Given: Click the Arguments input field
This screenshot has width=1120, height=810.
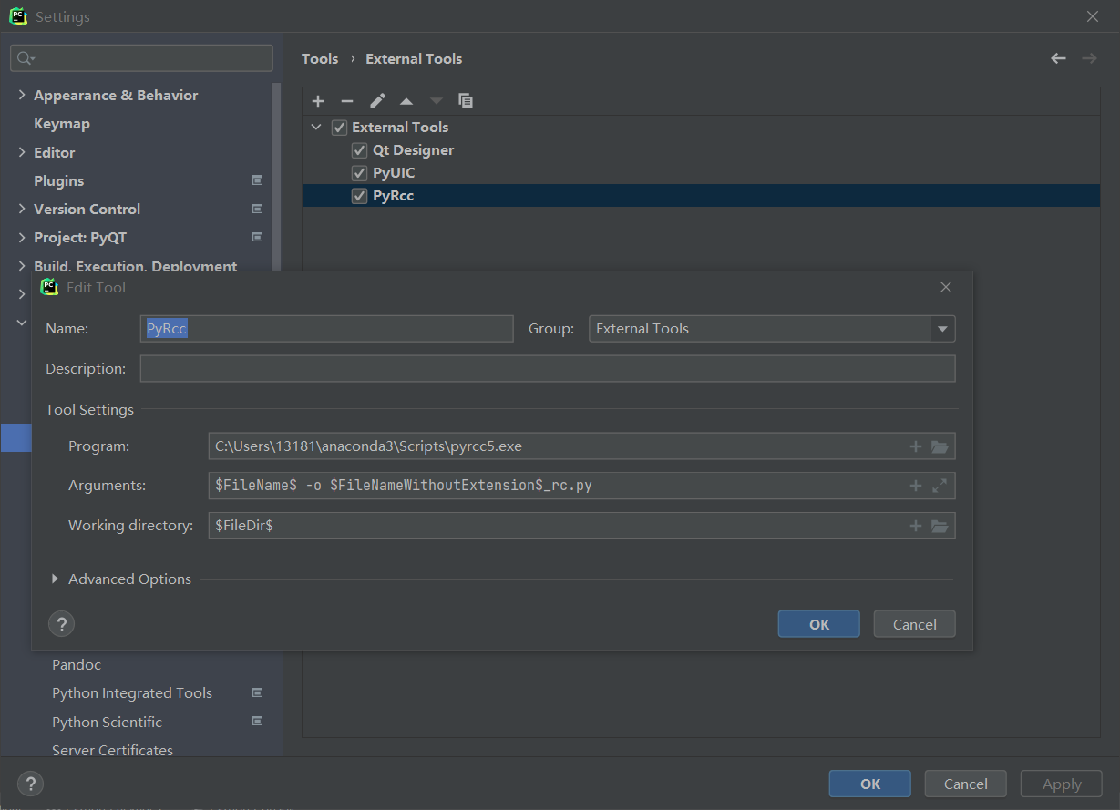Looking at the screenshot, I should (x=581, y=486).
